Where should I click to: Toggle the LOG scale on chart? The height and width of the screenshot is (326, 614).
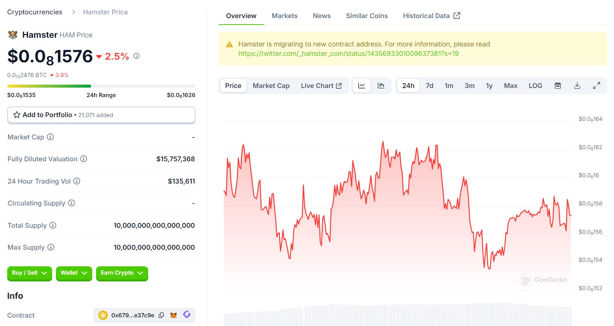[535, 86]
